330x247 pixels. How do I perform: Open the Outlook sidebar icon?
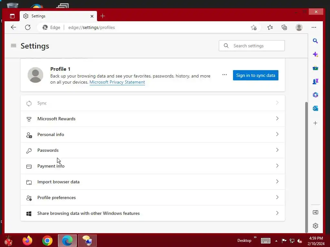click(315, 108)
